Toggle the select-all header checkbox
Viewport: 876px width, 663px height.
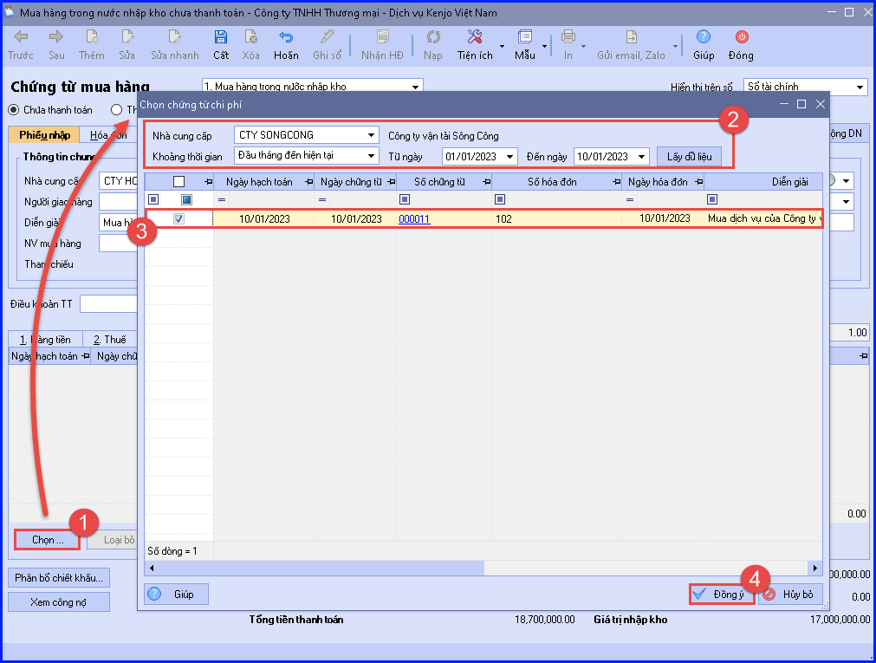tap(178, 182)
